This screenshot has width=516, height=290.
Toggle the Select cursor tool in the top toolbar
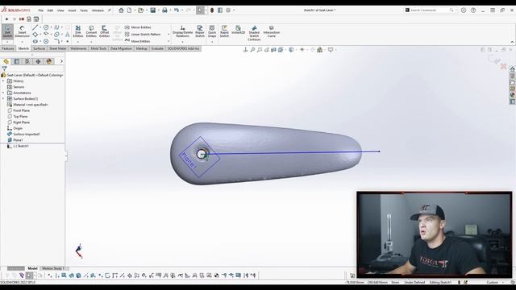[200, 10]
